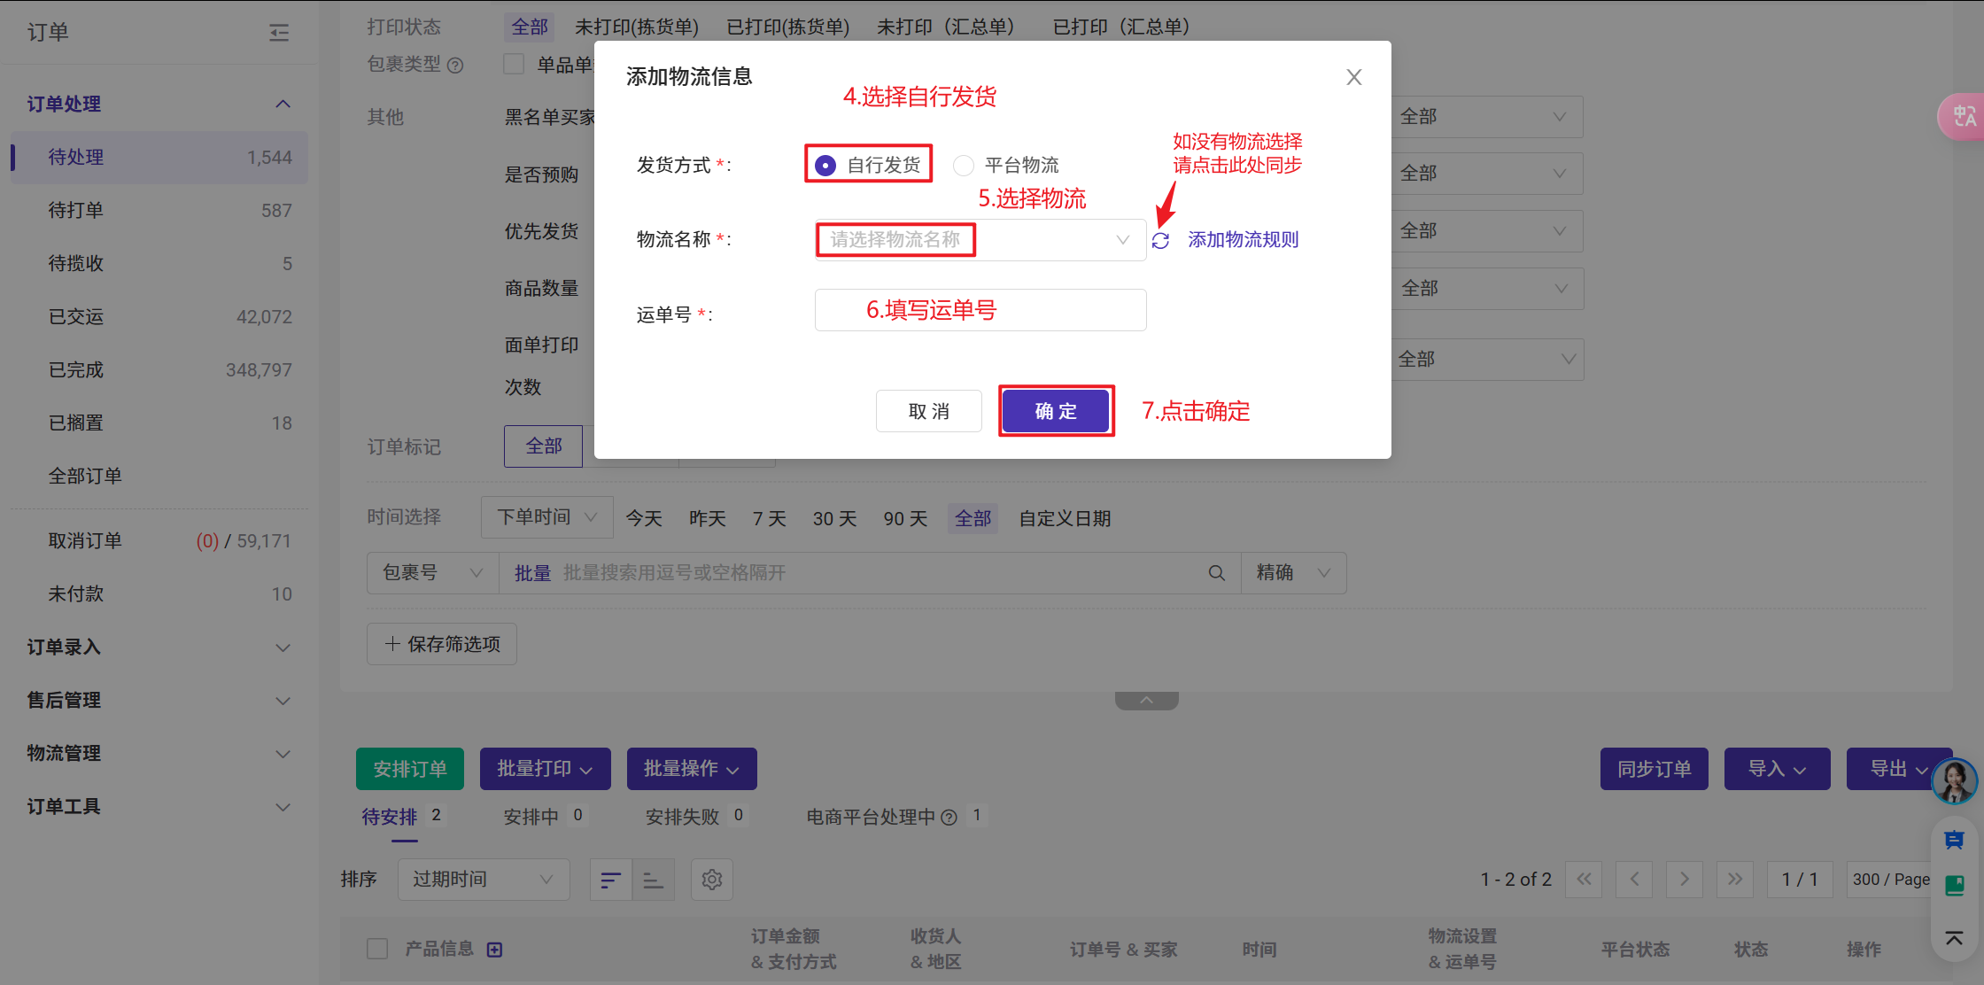Collapse the sidebar menu via the fold icon
This screenshot has height=985, width=1984.
pos(279,33)
